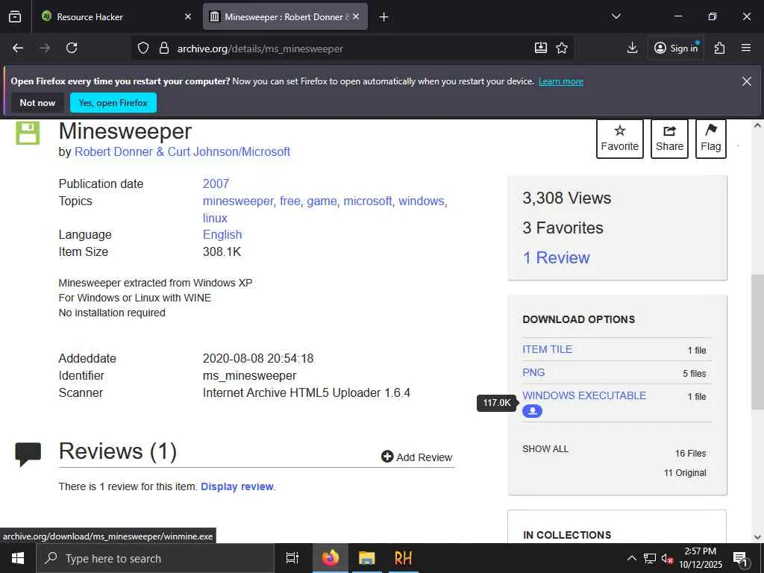Open the Windows Start menu

18,558
